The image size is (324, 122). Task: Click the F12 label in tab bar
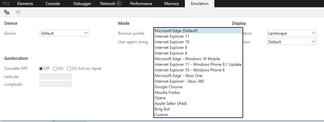click(x=6, y=4)
